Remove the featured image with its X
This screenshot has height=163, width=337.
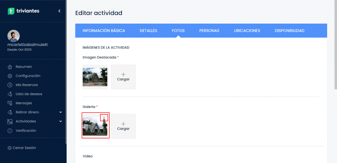[x=104, y=68]
